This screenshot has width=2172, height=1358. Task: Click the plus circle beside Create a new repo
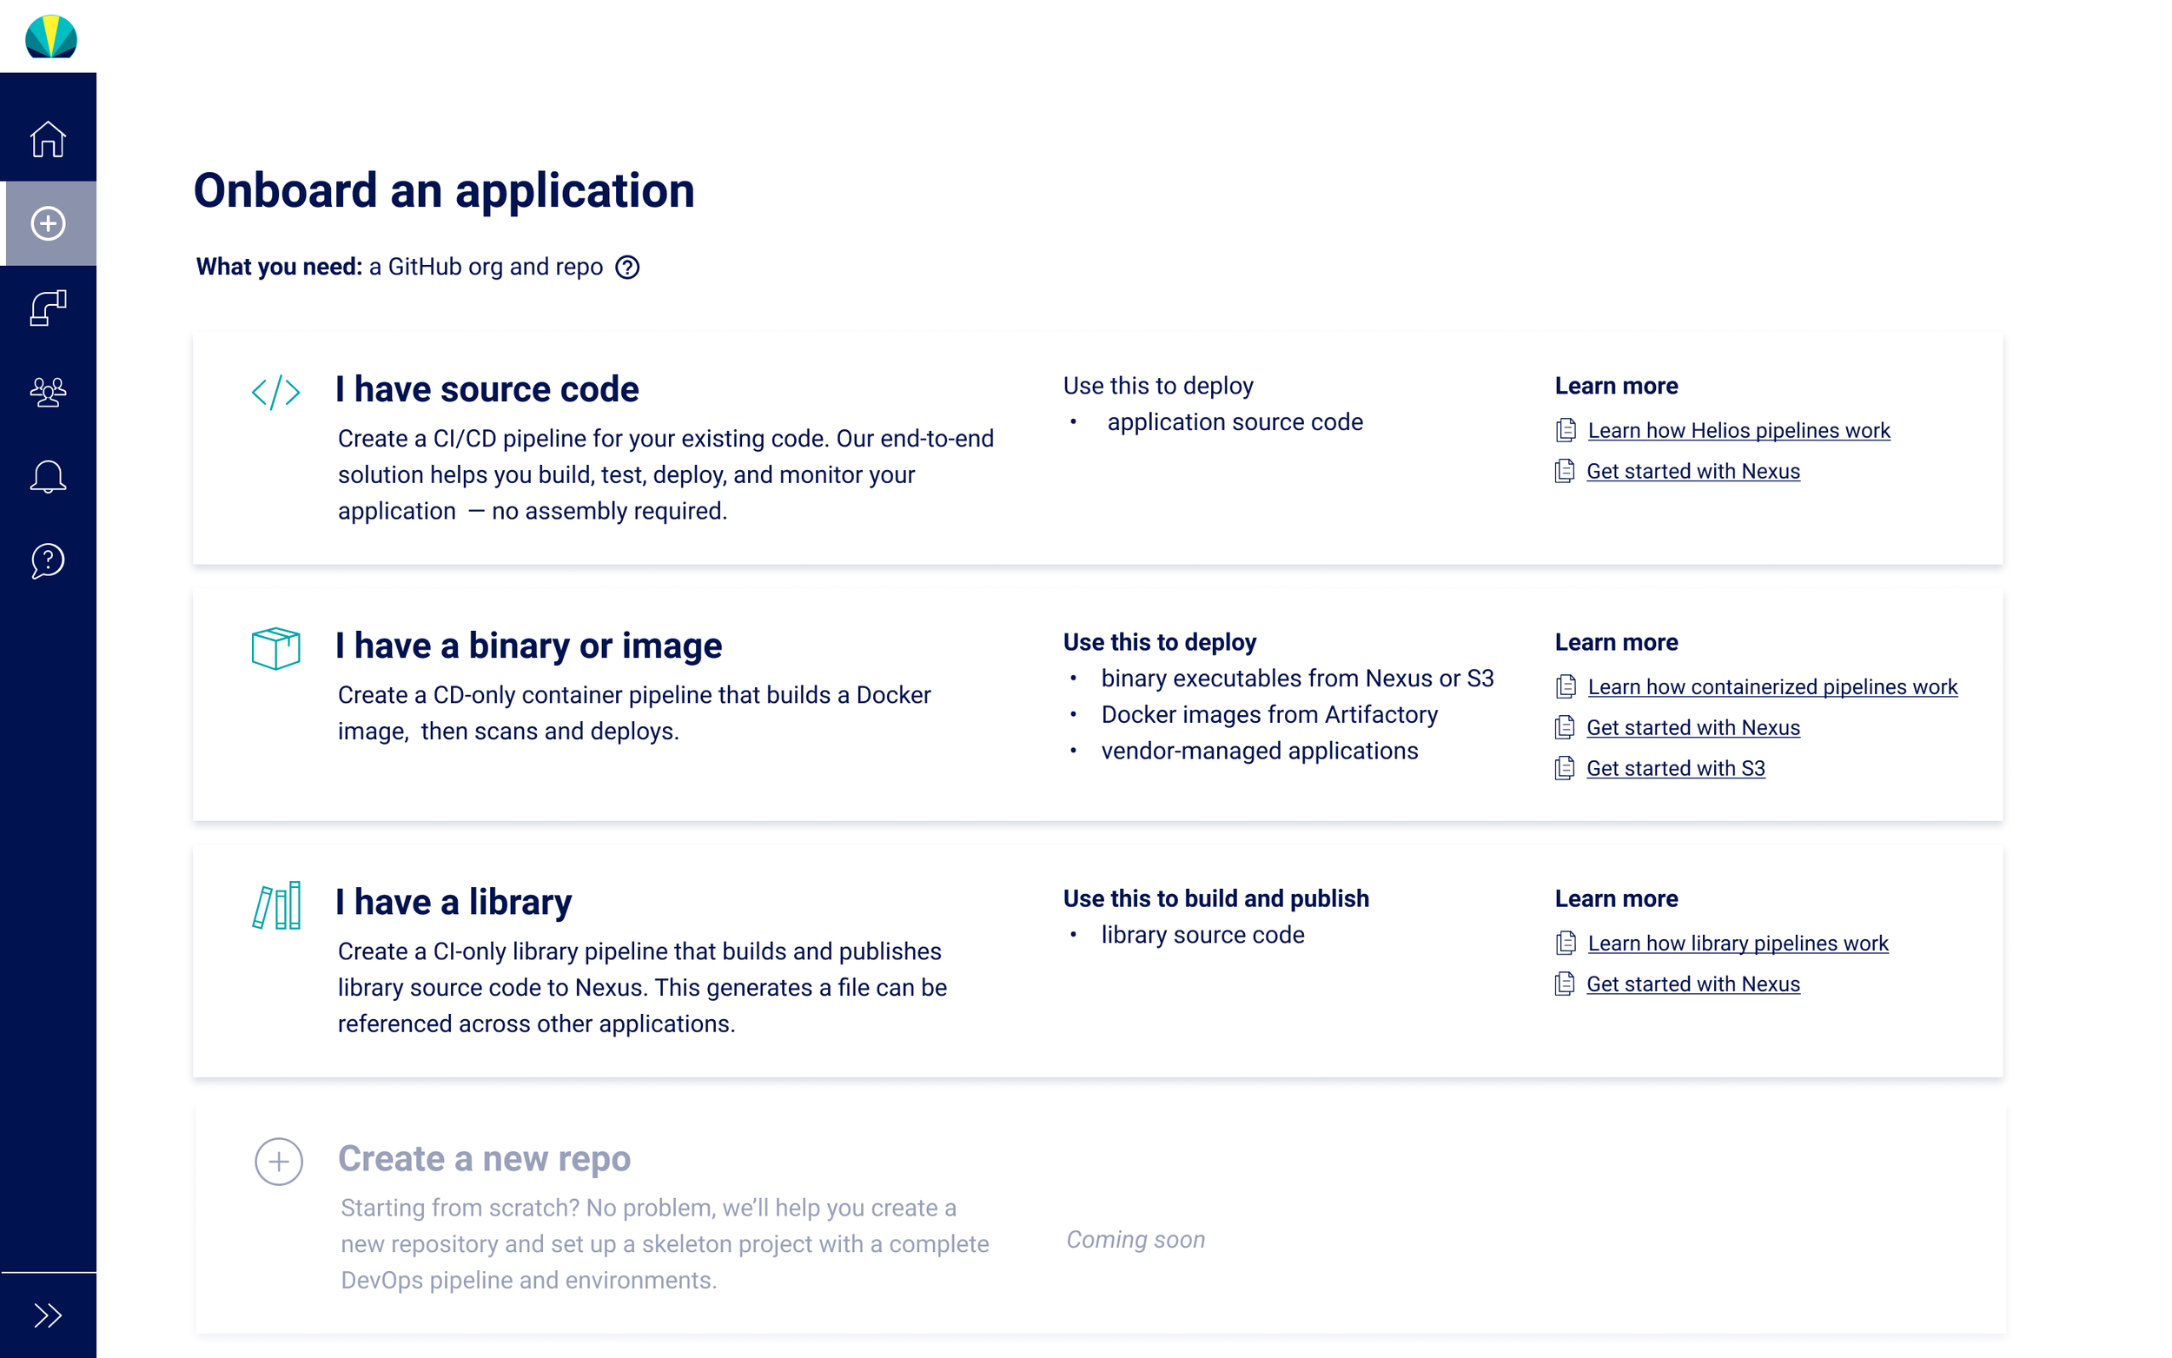click(278, 1163)
